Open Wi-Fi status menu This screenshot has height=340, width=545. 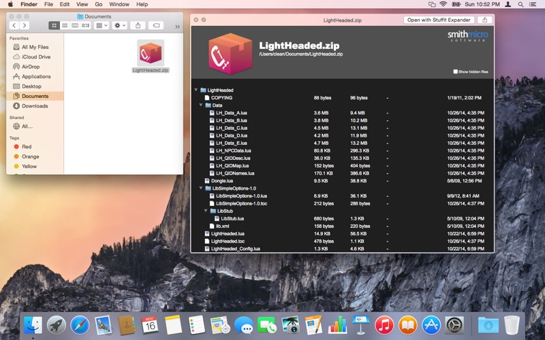click(x=443, y=4)
